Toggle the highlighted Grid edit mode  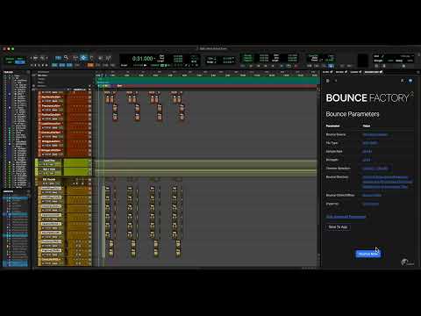pyautogui.click(x=20, y=62)
